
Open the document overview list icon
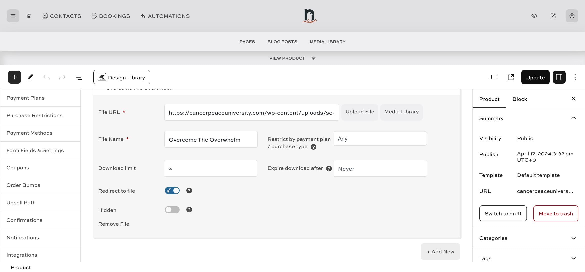(x=78, y=77)
